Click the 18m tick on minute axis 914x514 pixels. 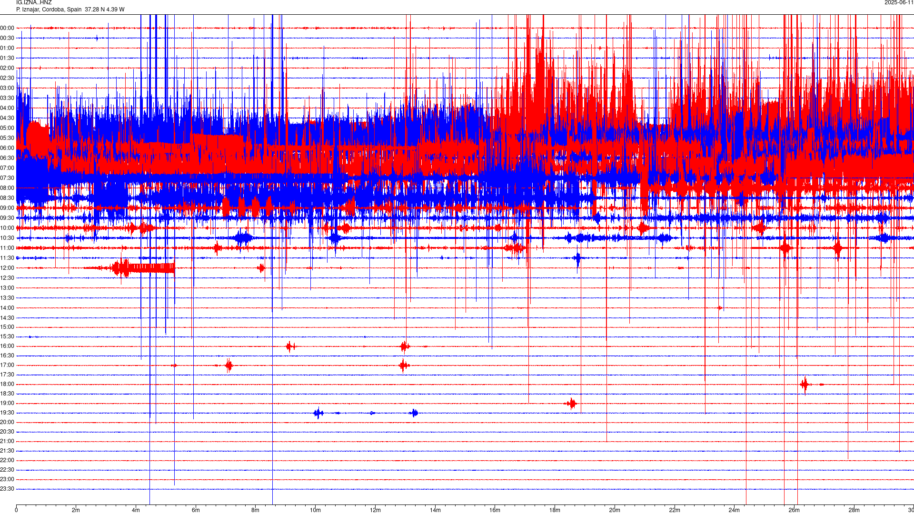(x=555, y=510)
